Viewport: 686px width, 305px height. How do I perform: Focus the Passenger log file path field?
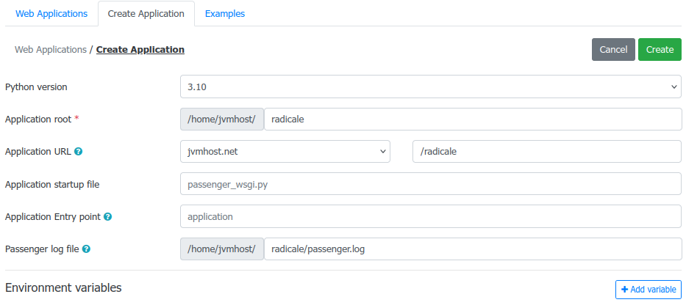473,249
